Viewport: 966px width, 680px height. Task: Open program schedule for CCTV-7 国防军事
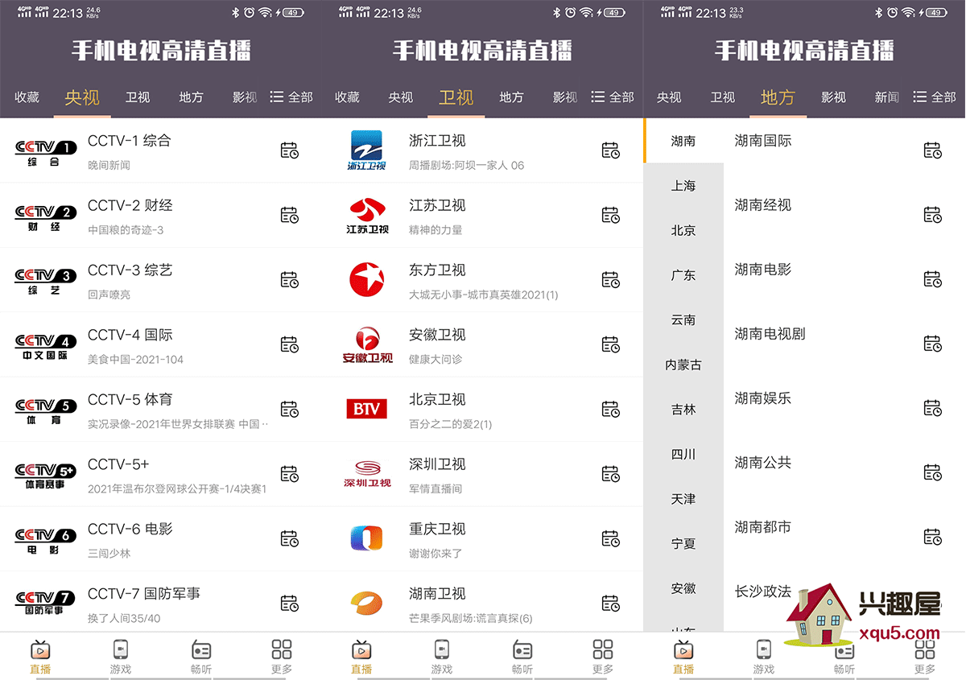pos(289,603)
